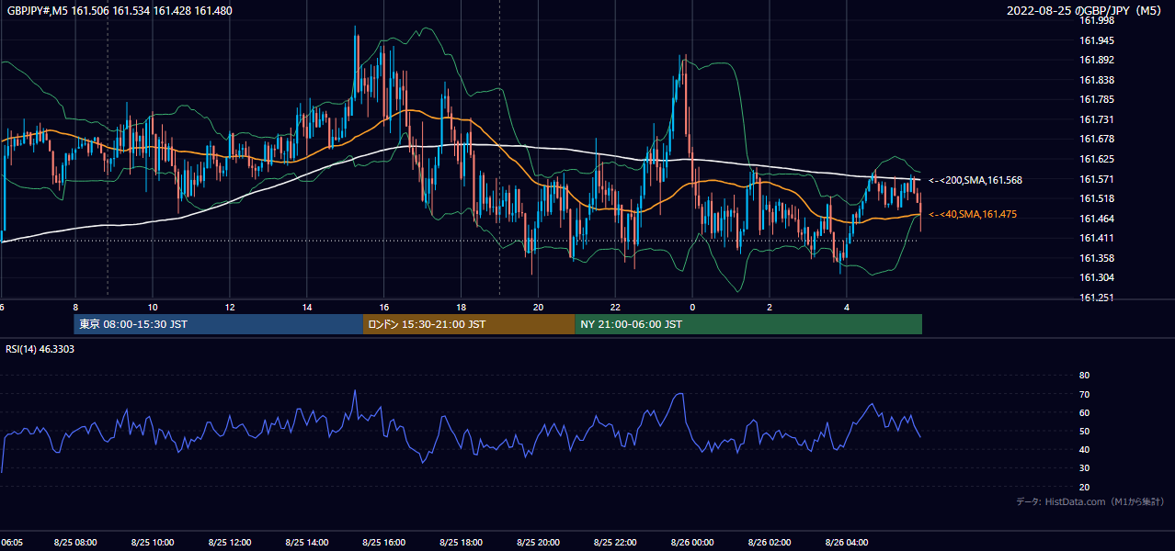Click RSI level 50 on the axis
This screenshot has height=551, width=1175.
pyautogui.click(x=1084, y=431)
